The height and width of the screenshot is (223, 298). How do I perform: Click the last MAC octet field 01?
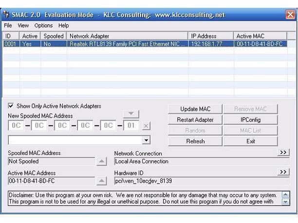point(131,125)
